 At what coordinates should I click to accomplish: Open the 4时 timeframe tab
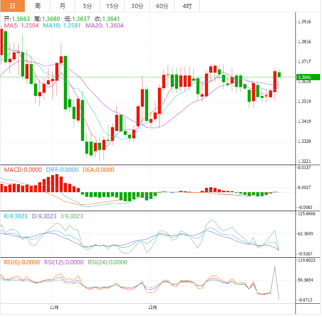(x=187, y=6)
